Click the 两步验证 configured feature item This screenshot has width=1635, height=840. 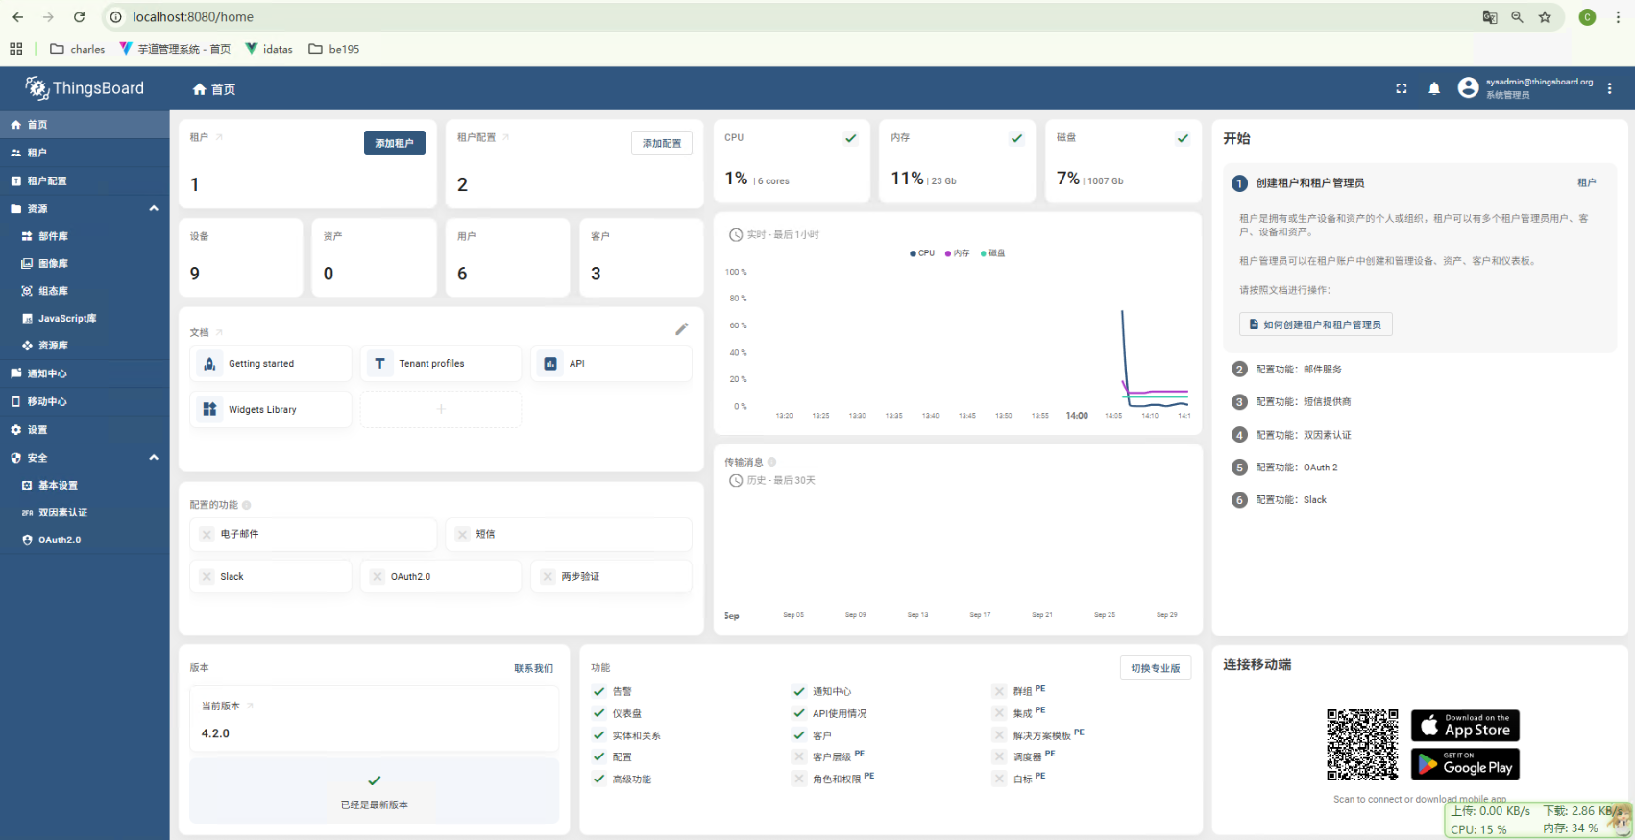[x=611, y=576]
